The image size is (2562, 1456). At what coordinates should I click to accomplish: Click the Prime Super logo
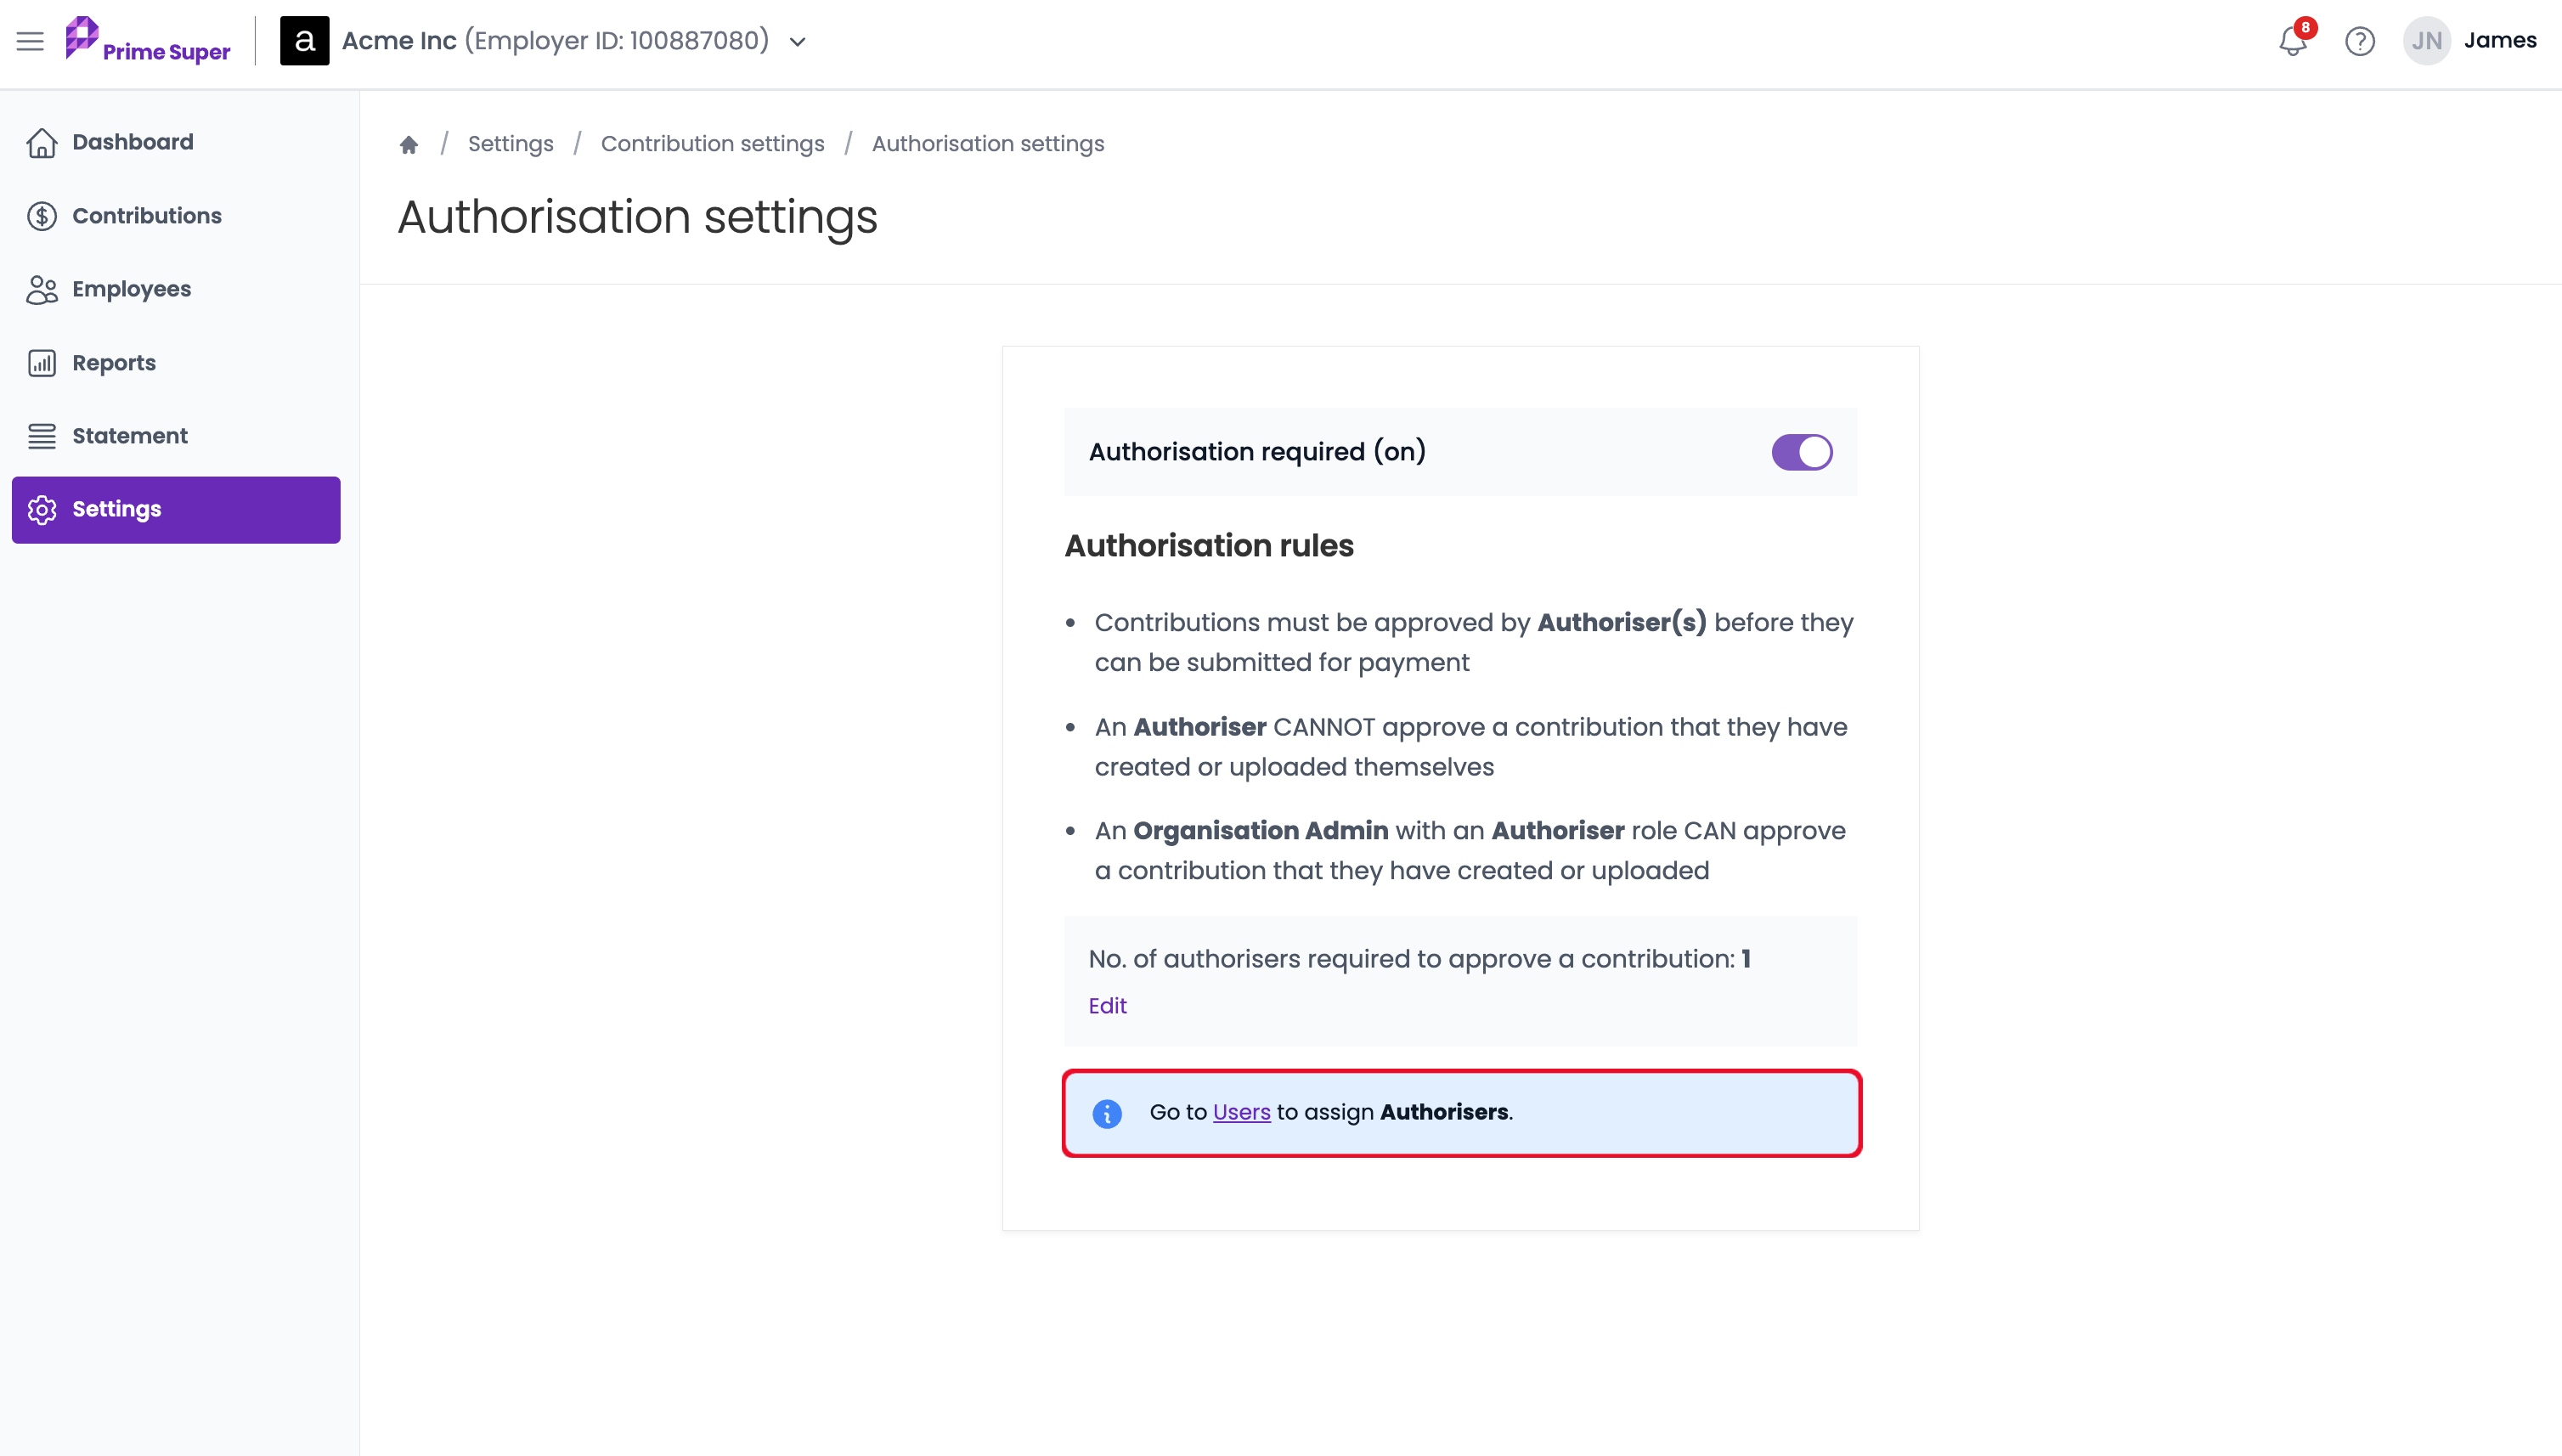147,41
